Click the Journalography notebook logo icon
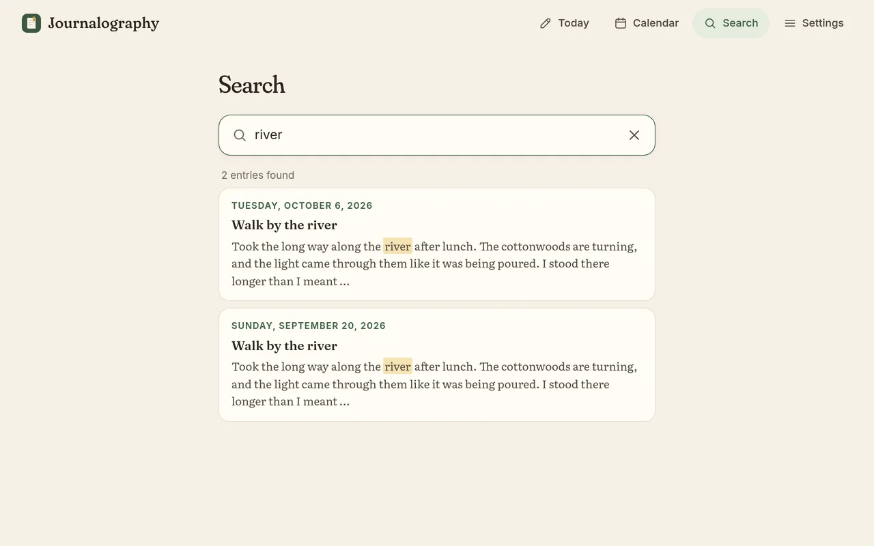This screenshot has height=546, width=874. click(31, 23)
